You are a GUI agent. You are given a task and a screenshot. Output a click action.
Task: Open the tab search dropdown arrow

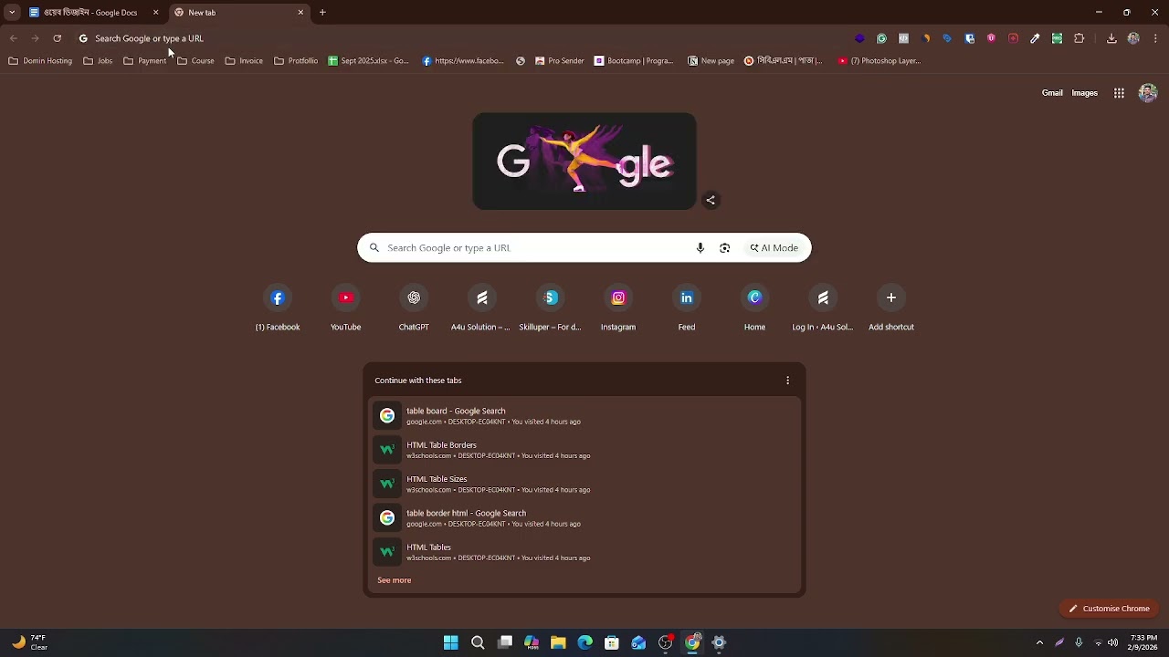click(12, 13)
